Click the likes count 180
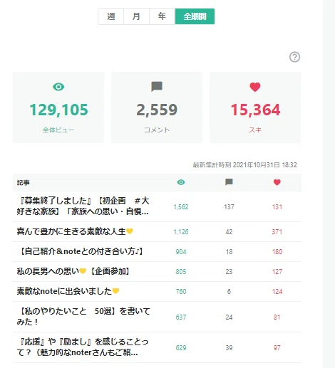 (x=277, y=252)
